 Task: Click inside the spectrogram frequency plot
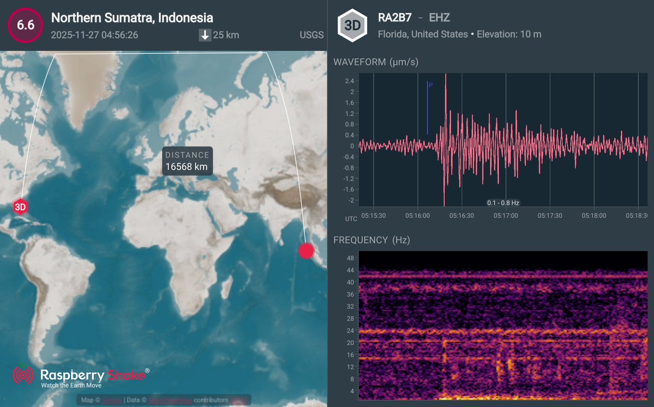[502, 327]
